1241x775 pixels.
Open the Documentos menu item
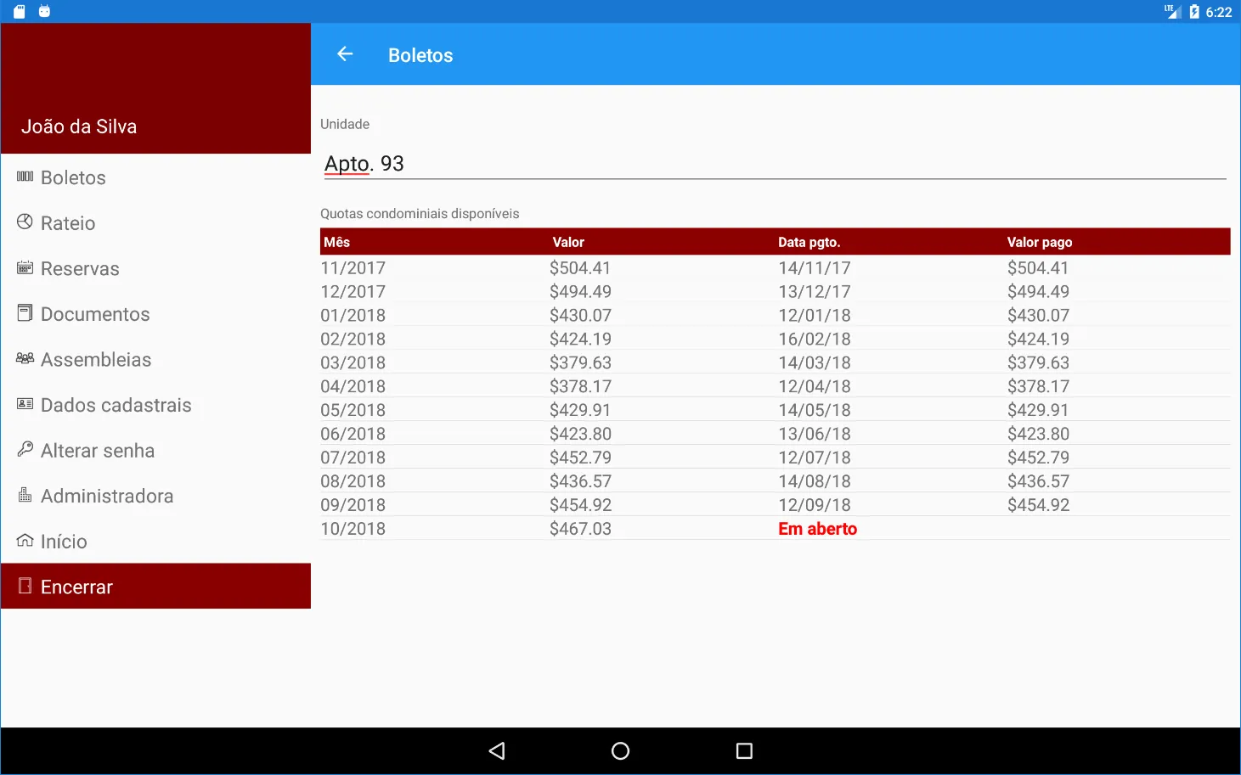155,314
